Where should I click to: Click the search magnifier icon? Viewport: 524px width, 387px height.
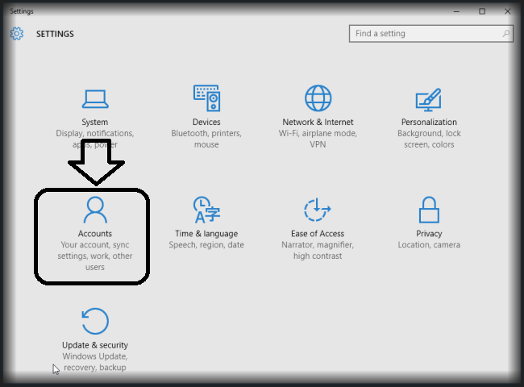coord(506,33)
